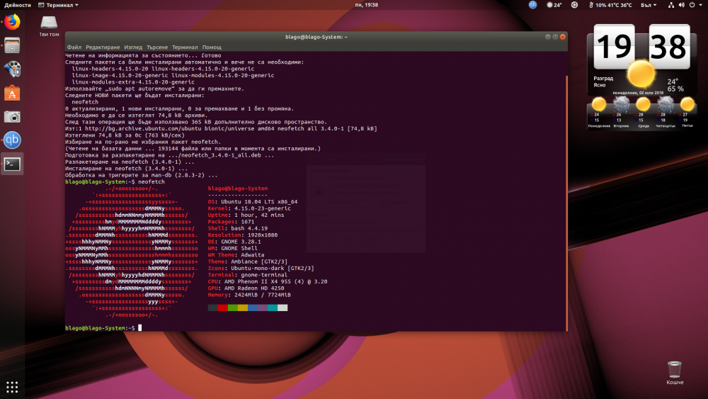
Task: Click the terminal vertical scrollbar
Action: 566,203
